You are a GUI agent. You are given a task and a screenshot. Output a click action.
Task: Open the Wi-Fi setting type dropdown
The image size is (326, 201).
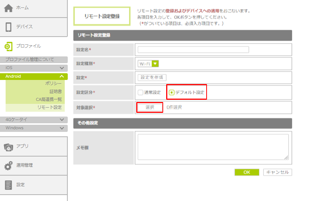155,64
